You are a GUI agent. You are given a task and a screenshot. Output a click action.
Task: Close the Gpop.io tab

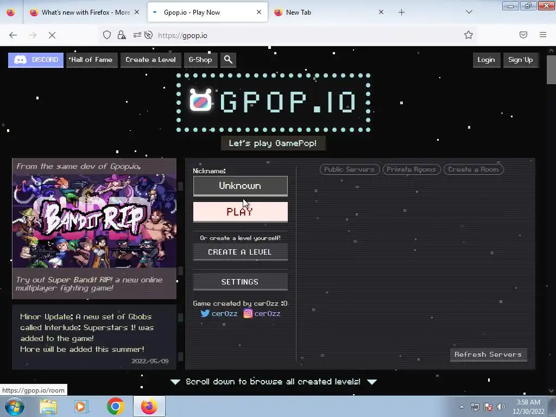259,12
